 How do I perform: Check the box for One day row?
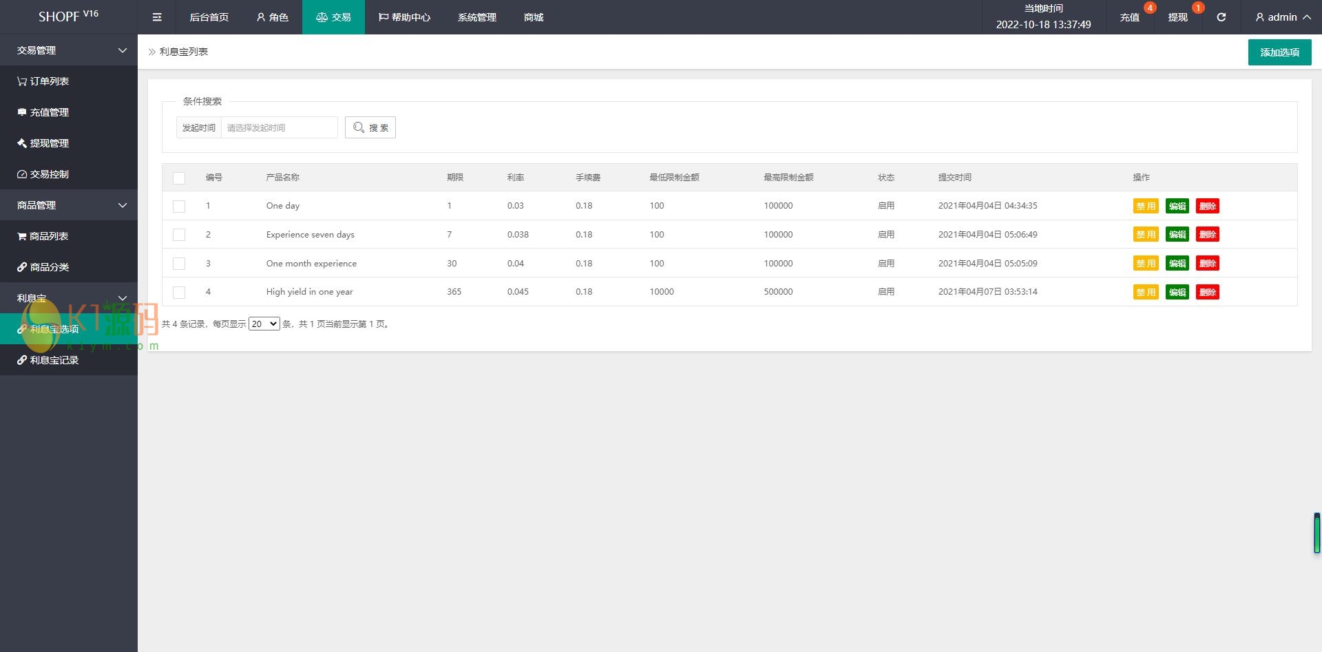coord(179,207)
